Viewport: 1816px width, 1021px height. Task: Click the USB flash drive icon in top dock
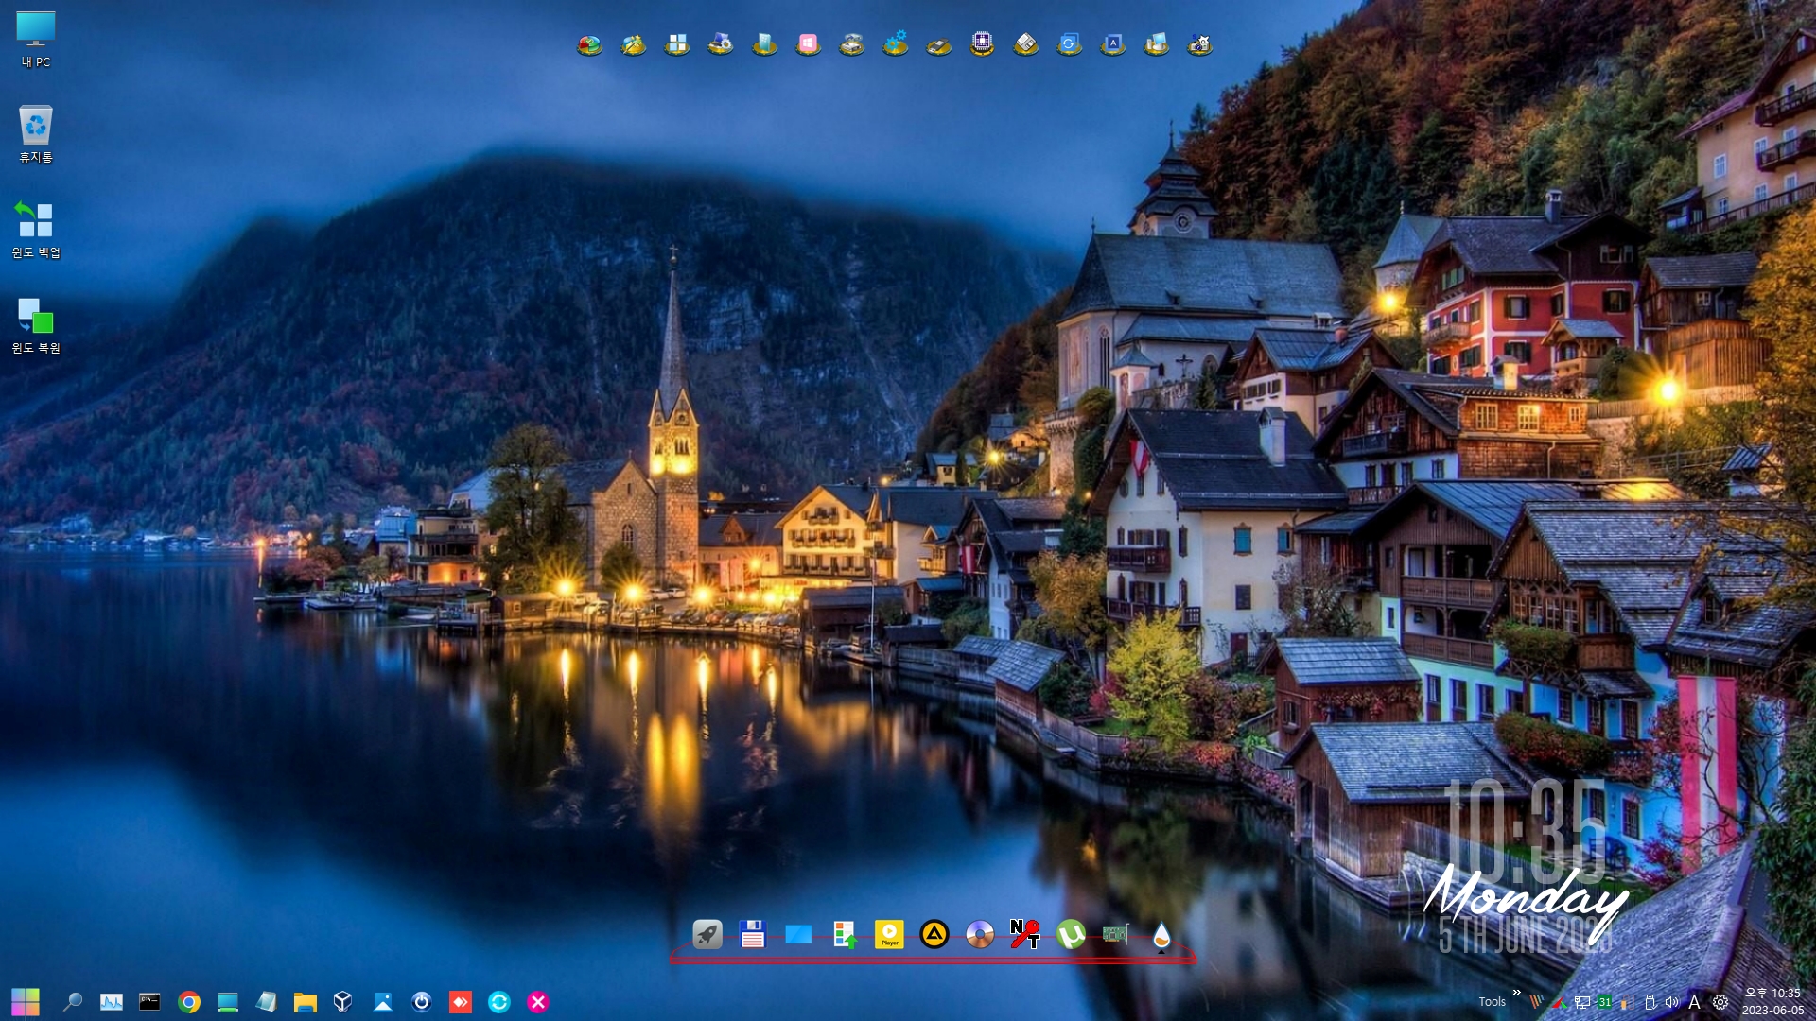(938, 44)
